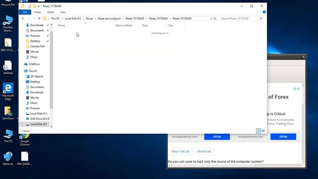Screen dimensions: 318x179
Task: Sort files by Type column
Action: point(145,25)
